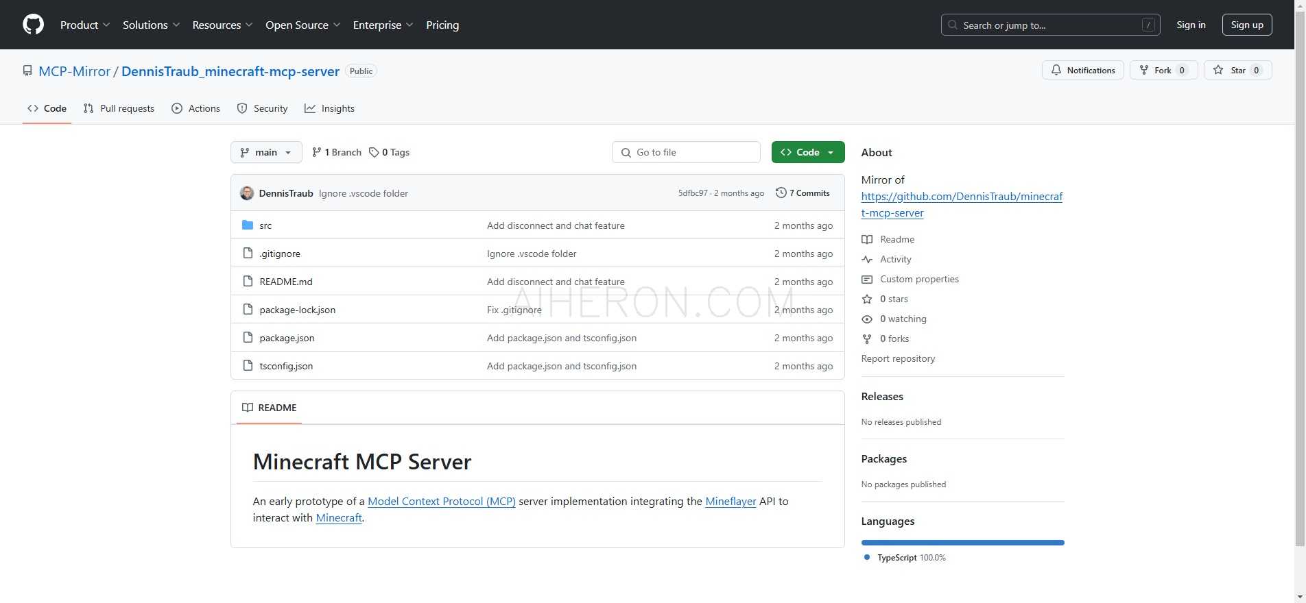
Task: Open DennisTraub_minecraft-mcp-server repository link
Action: (x=230, y=71)
